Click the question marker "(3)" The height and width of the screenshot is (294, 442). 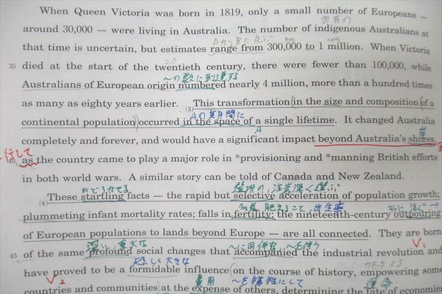point(189,109)
